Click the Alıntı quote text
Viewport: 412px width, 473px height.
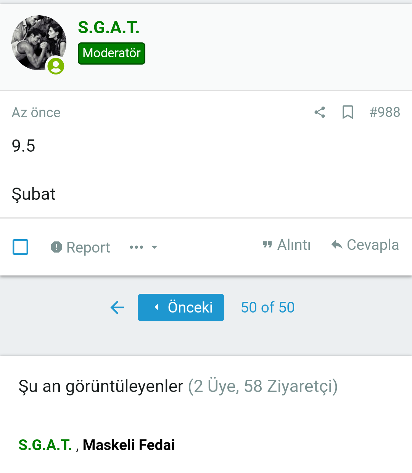(294, 245)
